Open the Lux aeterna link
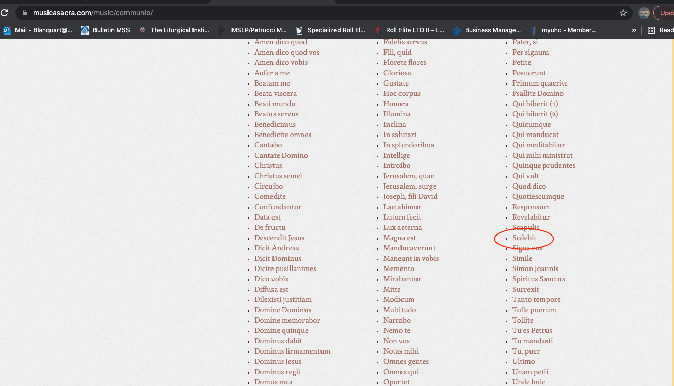This screenshot has height=386, width=674. click(402, 227)
